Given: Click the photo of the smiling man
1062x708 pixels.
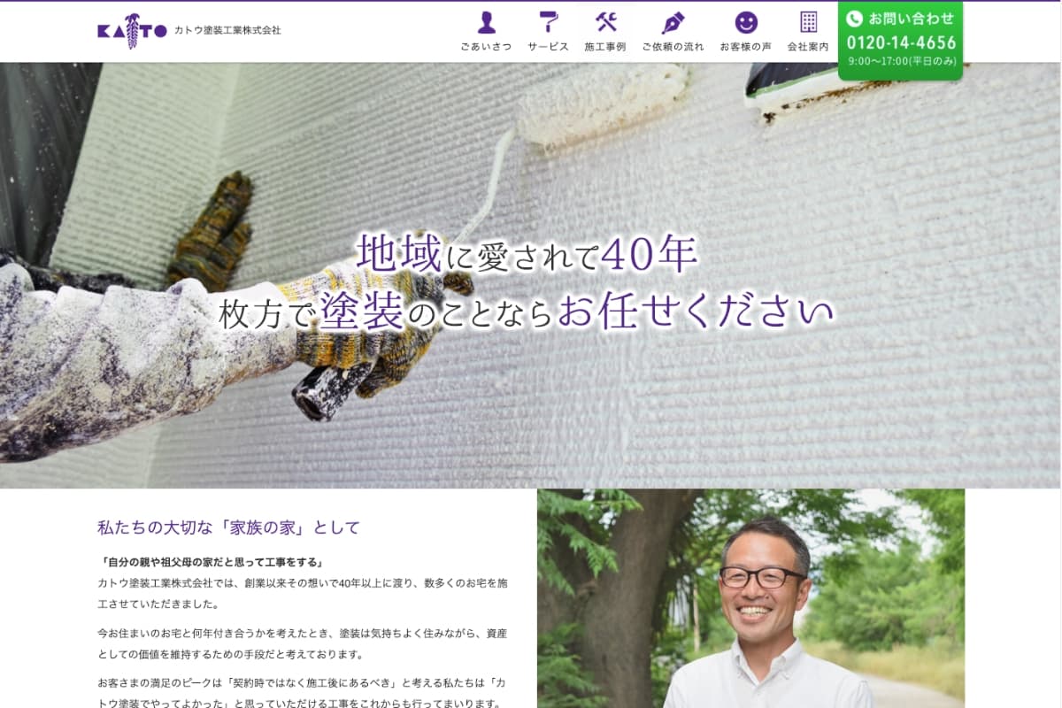Looking at the screenshot, I should (x=750, y=598).
